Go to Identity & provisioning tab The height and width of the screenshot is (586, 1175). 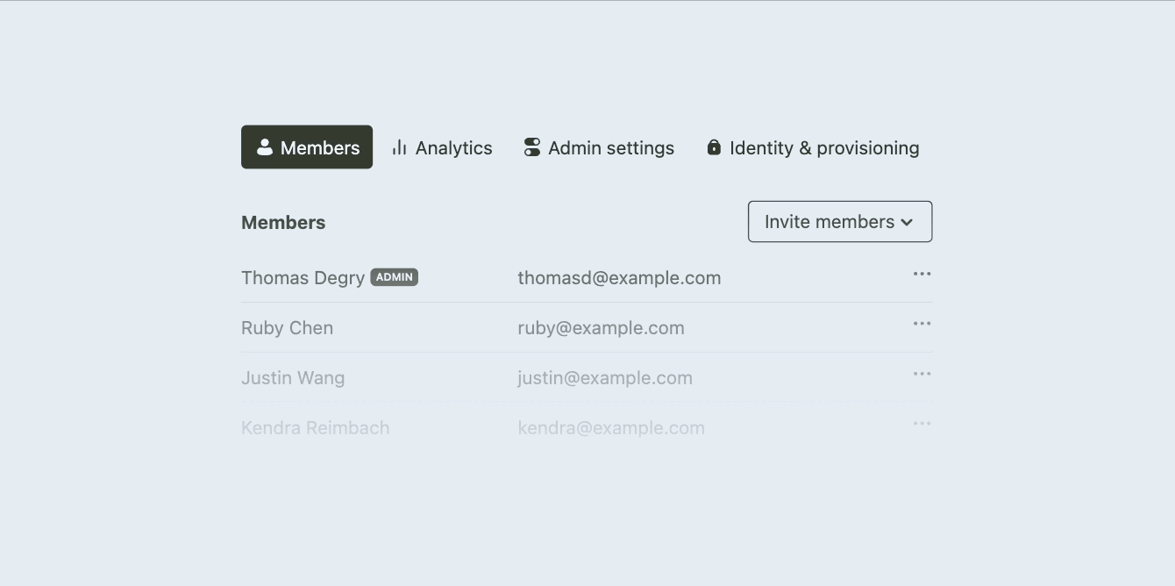[813, 147]
